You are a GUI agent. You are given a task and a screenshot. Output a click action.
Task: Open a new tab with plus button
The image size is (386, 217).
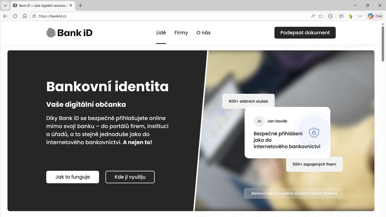[x=80, y=5]
